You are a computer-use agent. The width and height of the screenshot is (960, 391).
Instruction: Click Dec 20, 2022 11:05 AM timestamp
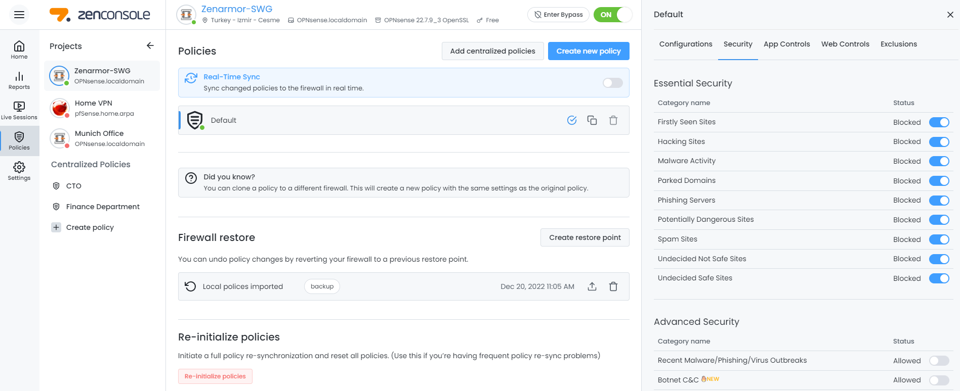[537, 286]
